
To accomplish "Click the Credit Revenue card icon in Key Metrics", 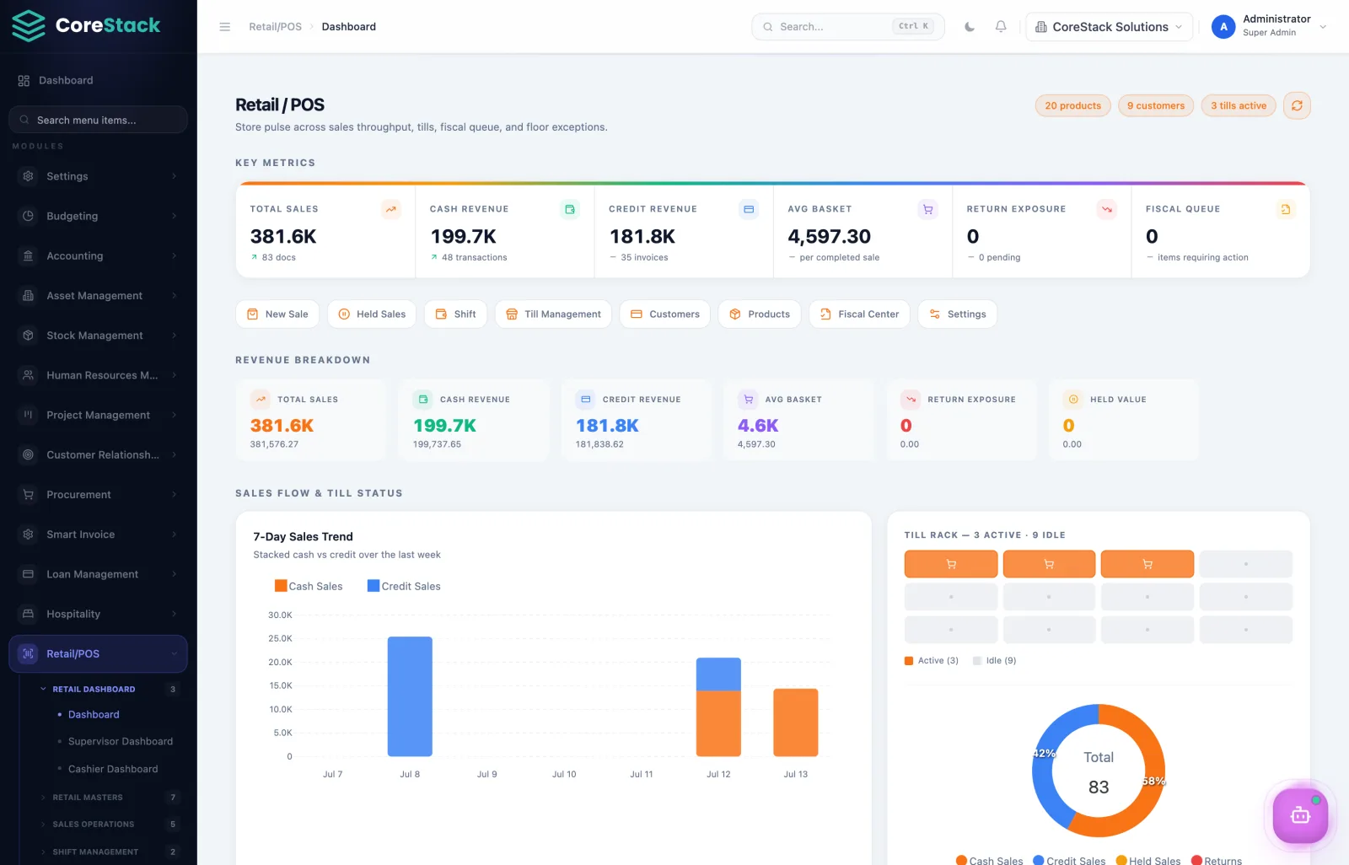I will (749, 209).
